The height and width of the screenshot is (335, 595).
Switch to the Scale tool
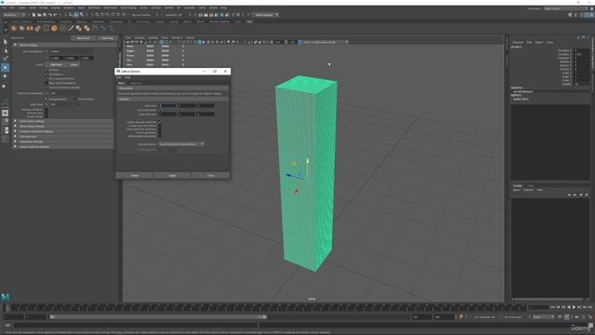pos(5,86)
